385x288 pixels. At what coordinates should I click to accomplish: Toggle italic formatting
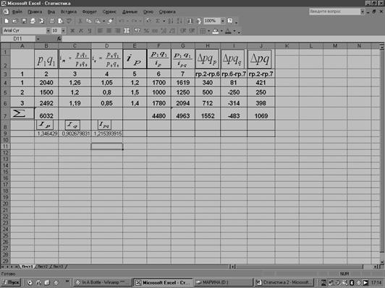click(x=81, y=31)
